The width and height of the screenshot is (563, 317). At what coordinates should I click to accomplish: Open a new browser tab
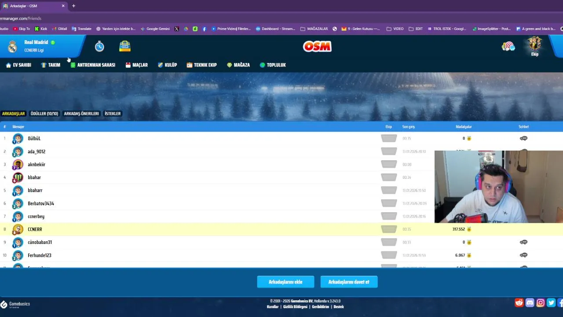point(73,6)
